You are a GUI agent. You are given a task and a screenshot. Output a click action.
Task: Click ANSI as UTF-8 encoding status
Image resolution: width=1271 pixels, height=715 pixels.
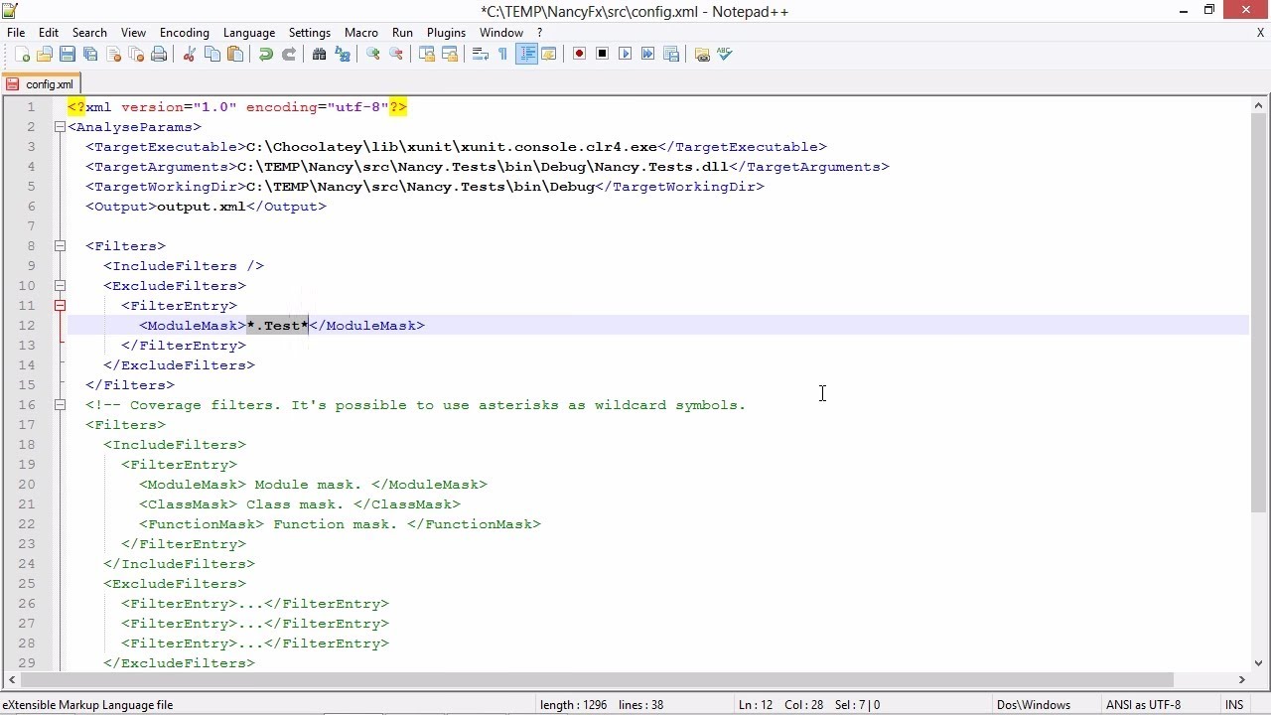click(1144, 705)
